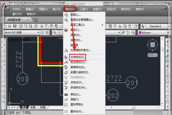Choose 图层(L)... menu entry
This screenshot has width=172, height=115.
[84, 15]
